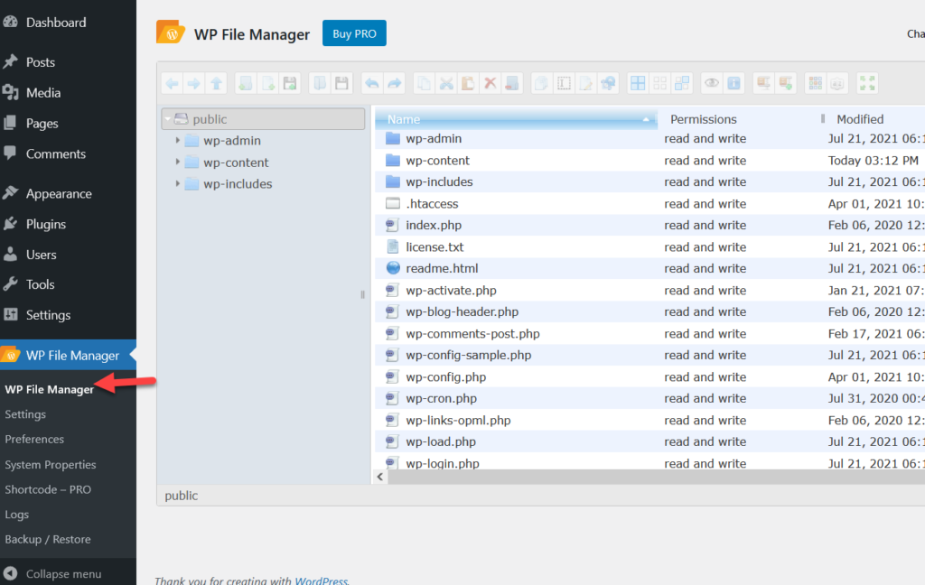Create a new file via toolbar icon
This screenshot has width=925, height=585.
(x=267, y=84)
